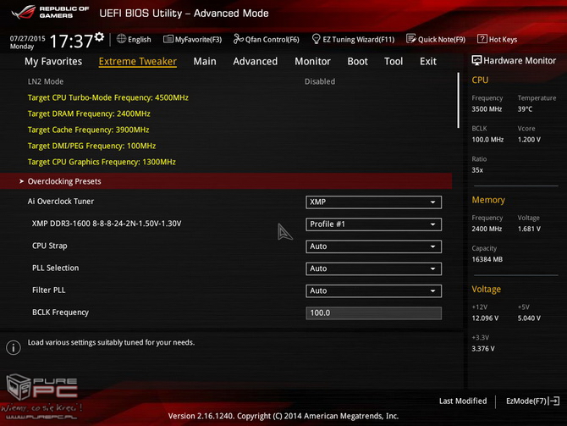Open the XMP Profile #1 dropdown
This screenshot has height=426, width=567.
373,224
